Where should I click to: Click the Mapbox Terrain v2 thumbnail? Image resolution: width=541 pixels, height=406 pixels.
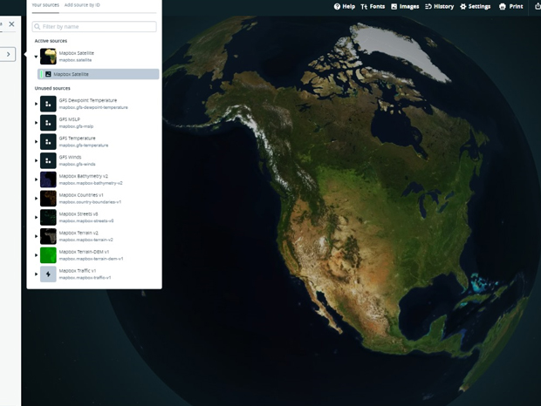[48, 236]
